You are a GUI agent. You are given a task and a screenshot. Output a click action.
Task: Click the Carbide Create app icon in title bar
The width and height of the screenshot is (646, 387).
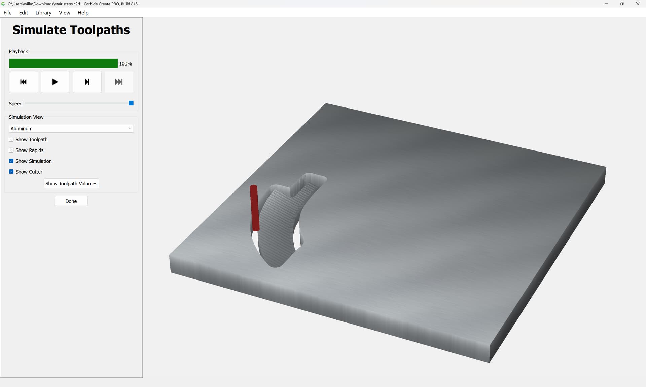[x=3, y=4]
